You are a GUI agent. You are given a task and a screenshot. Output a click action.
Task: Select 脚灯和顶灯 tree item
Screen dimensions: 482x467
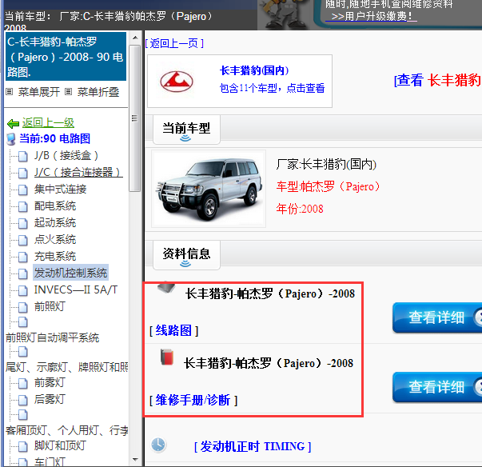[60, 445]
